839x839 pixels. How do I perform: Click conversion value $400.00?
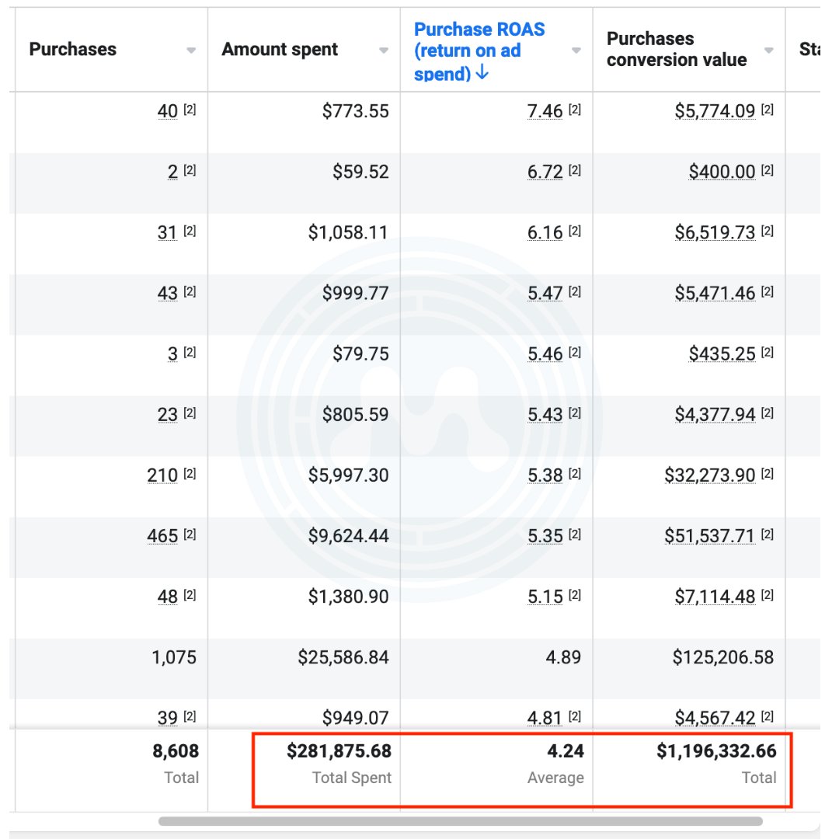coord(722,172)
